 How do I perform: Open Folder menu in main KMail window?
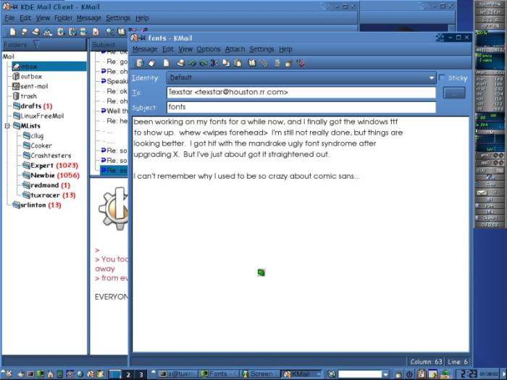tap(63, 18)
